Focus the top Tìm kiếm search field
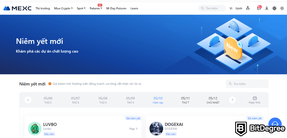This screenshot has height=138, width=287. [x=212, y=8]
